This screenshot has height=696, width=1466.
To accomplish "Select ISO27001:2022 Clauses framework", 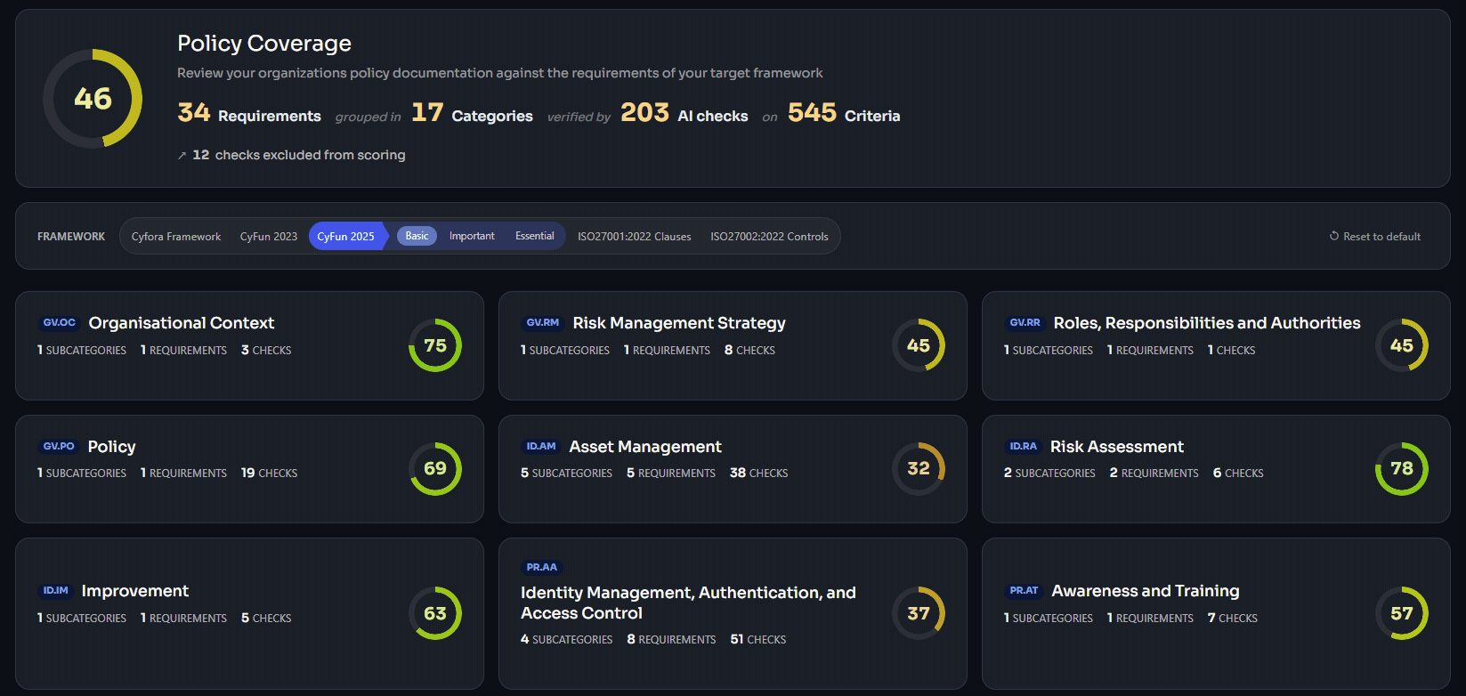I will 635,237.
